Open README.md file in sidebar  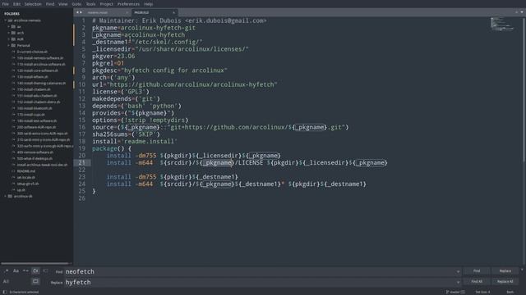coord(25,171)
